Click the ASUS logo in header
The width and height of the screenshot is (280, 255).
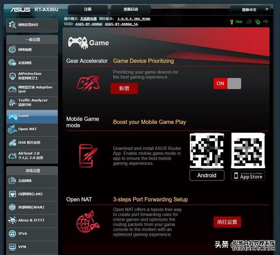(x=21, y=10)
